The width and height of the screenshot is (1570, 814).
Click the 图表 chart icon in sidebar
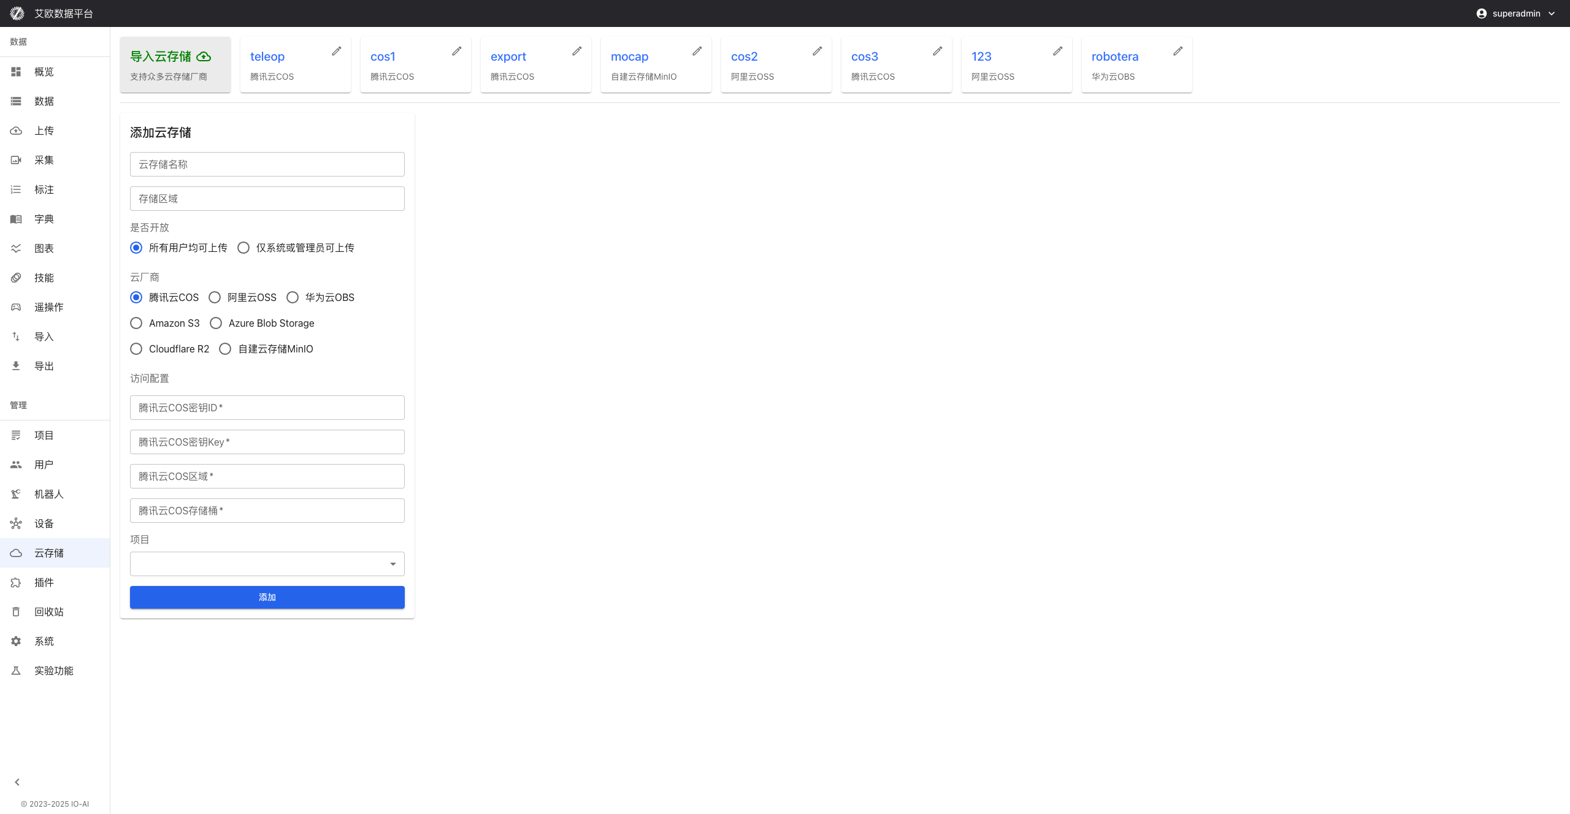click(16, 248)
